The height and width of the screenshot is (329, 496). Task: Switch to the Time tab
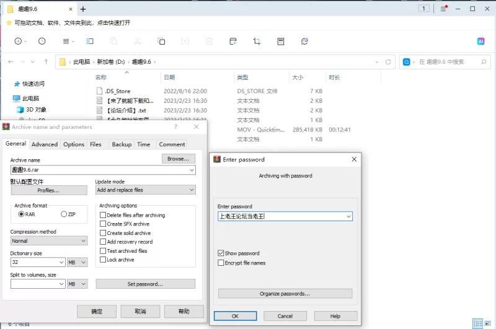click(x=143, y=144)
